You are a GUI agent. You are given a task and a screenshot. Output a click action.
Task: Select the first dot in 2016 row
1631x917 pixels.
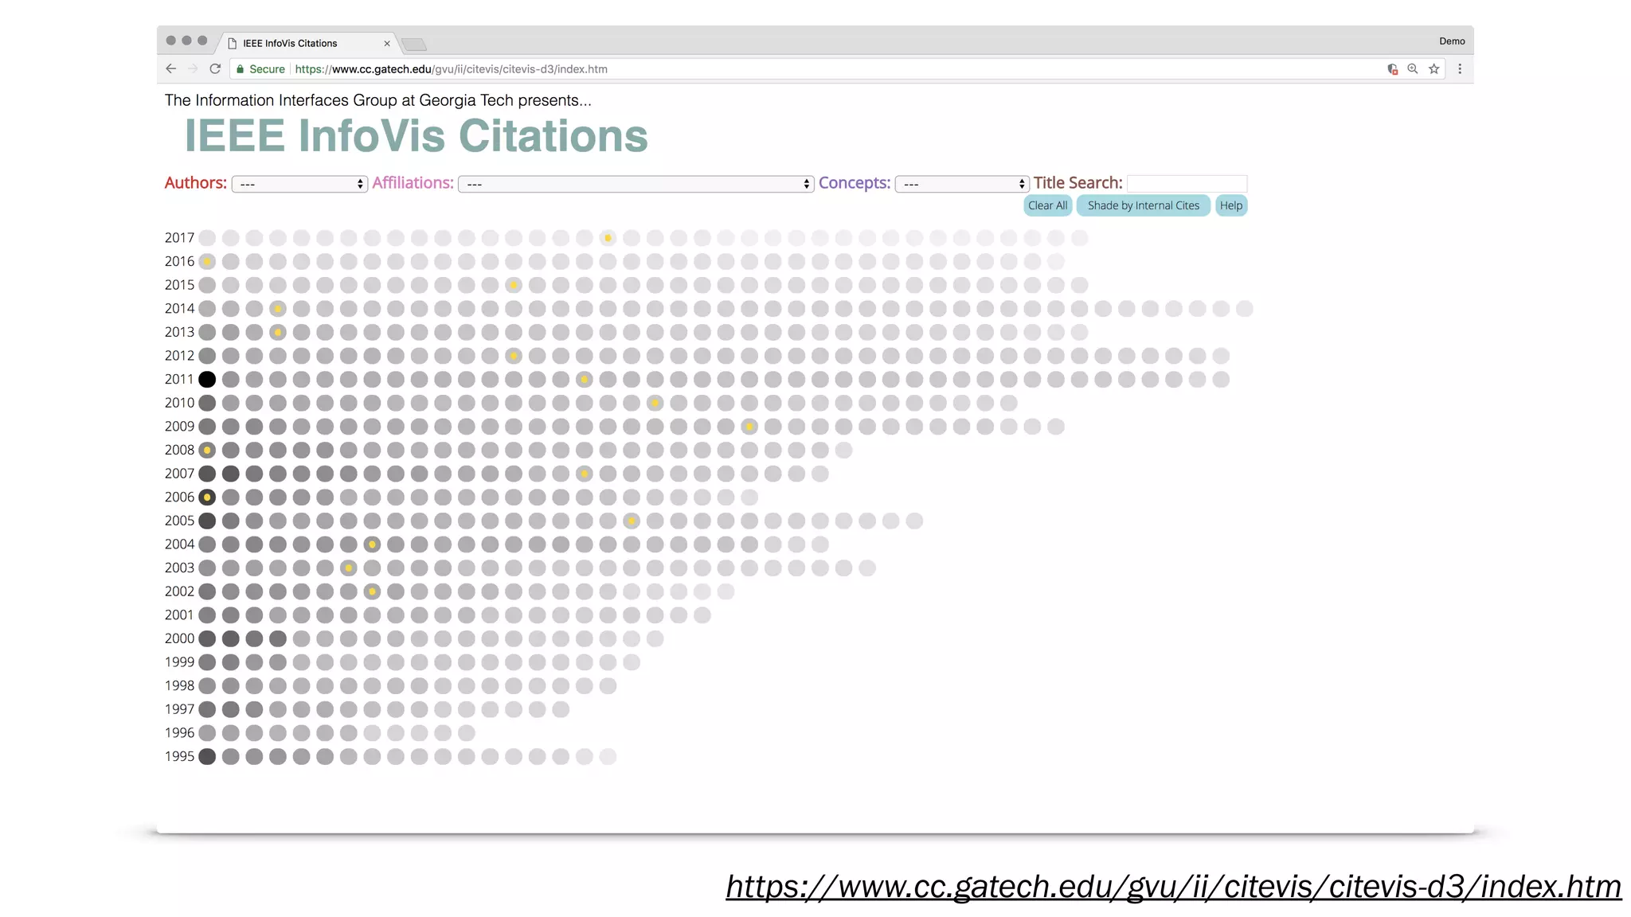[x=207, y=261]
